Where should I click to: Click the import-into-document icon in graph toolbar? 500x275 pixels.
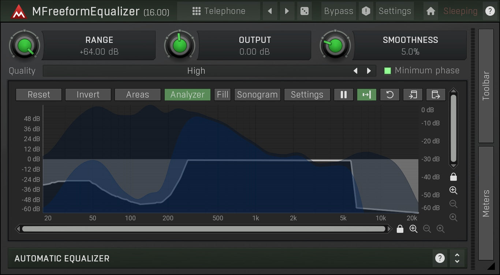pyautogui.click(x=413, y=95)
